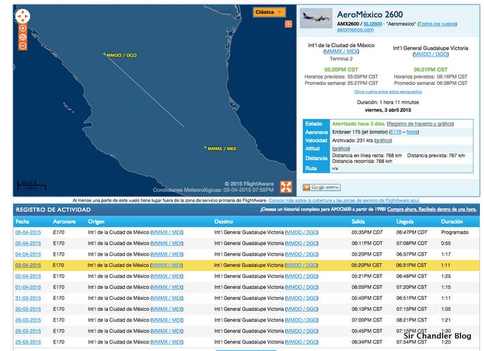This screenshot has width=484, height=351.
Task: Click the MMDO / DGO airport marker on map
Action: click(x=105, y=54)
